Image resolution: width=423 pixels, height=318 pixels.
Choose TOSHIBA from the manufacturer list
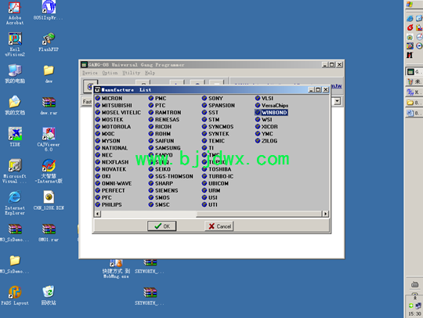point(217,169)
